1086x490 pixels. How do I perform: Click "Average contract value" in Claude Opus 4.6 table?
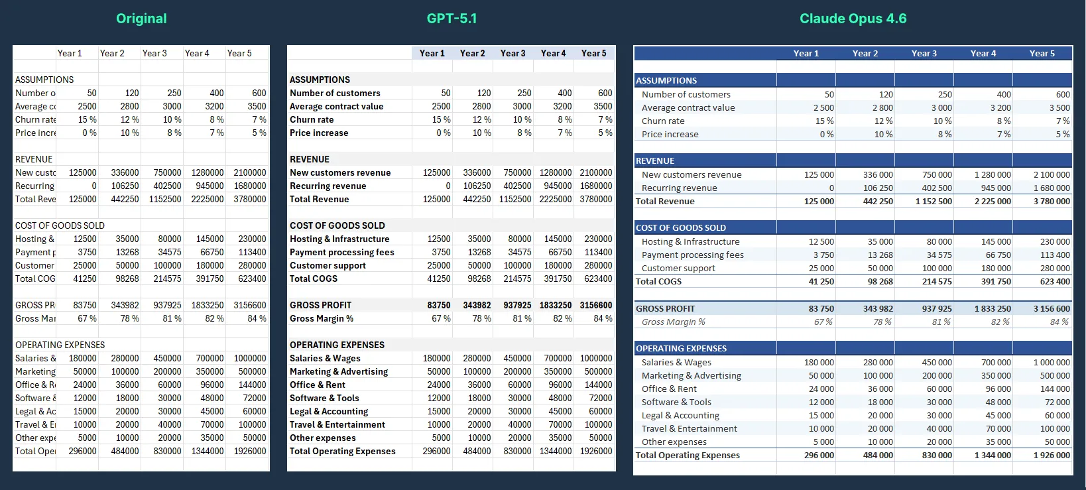688,107
